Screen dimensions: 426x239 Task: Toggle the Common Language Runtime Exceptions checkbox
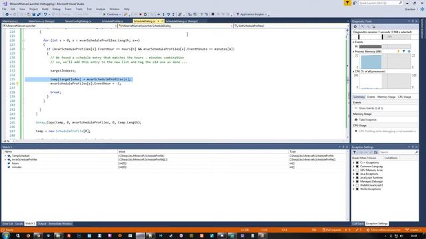tap(357, 167)
